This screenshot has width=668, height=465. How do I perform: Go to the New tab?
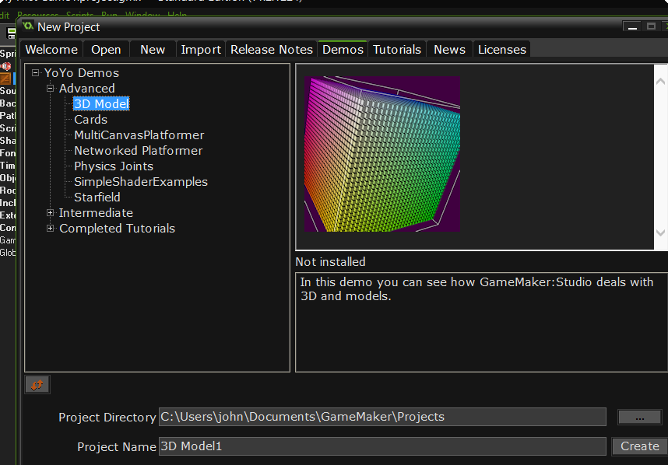click(x=153, y=49)
